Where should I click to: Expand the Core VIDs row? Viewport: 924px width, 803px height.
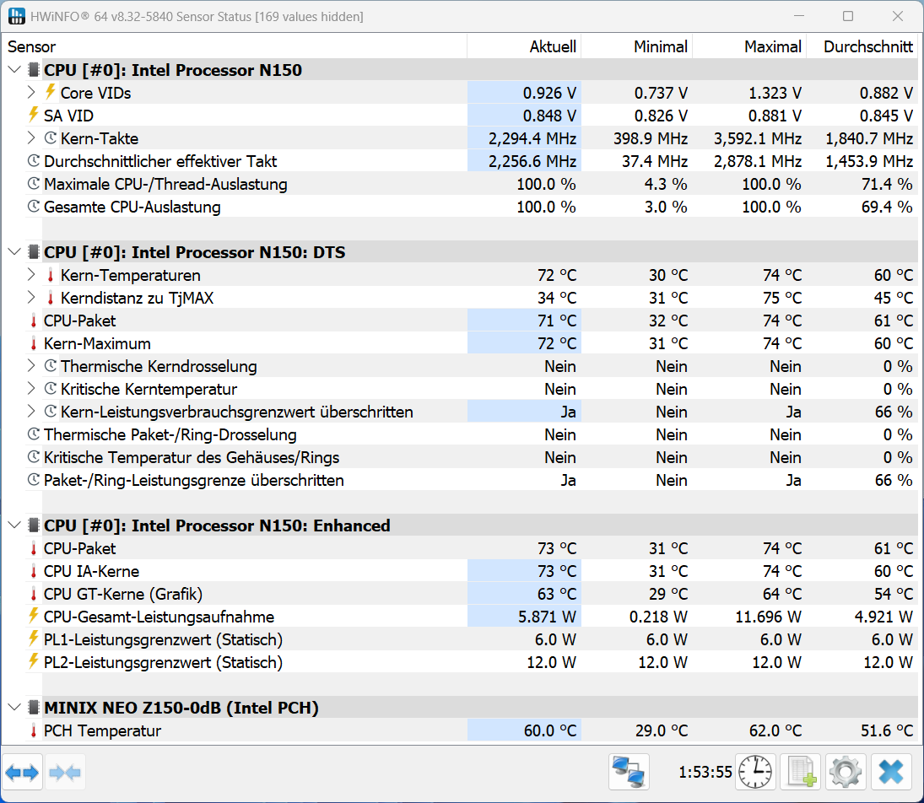click(32, 93)
